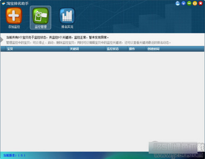Close the window with the red X button
The width and height of the screenshot is (205, 159).
click(200, 3)
